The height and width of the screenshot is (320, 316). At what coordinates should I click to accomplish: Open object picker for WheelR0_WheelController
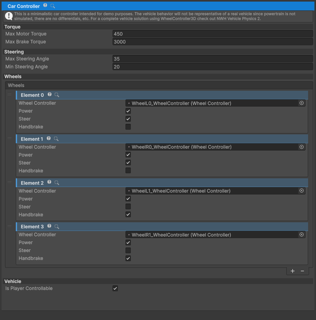pos(301,147)
